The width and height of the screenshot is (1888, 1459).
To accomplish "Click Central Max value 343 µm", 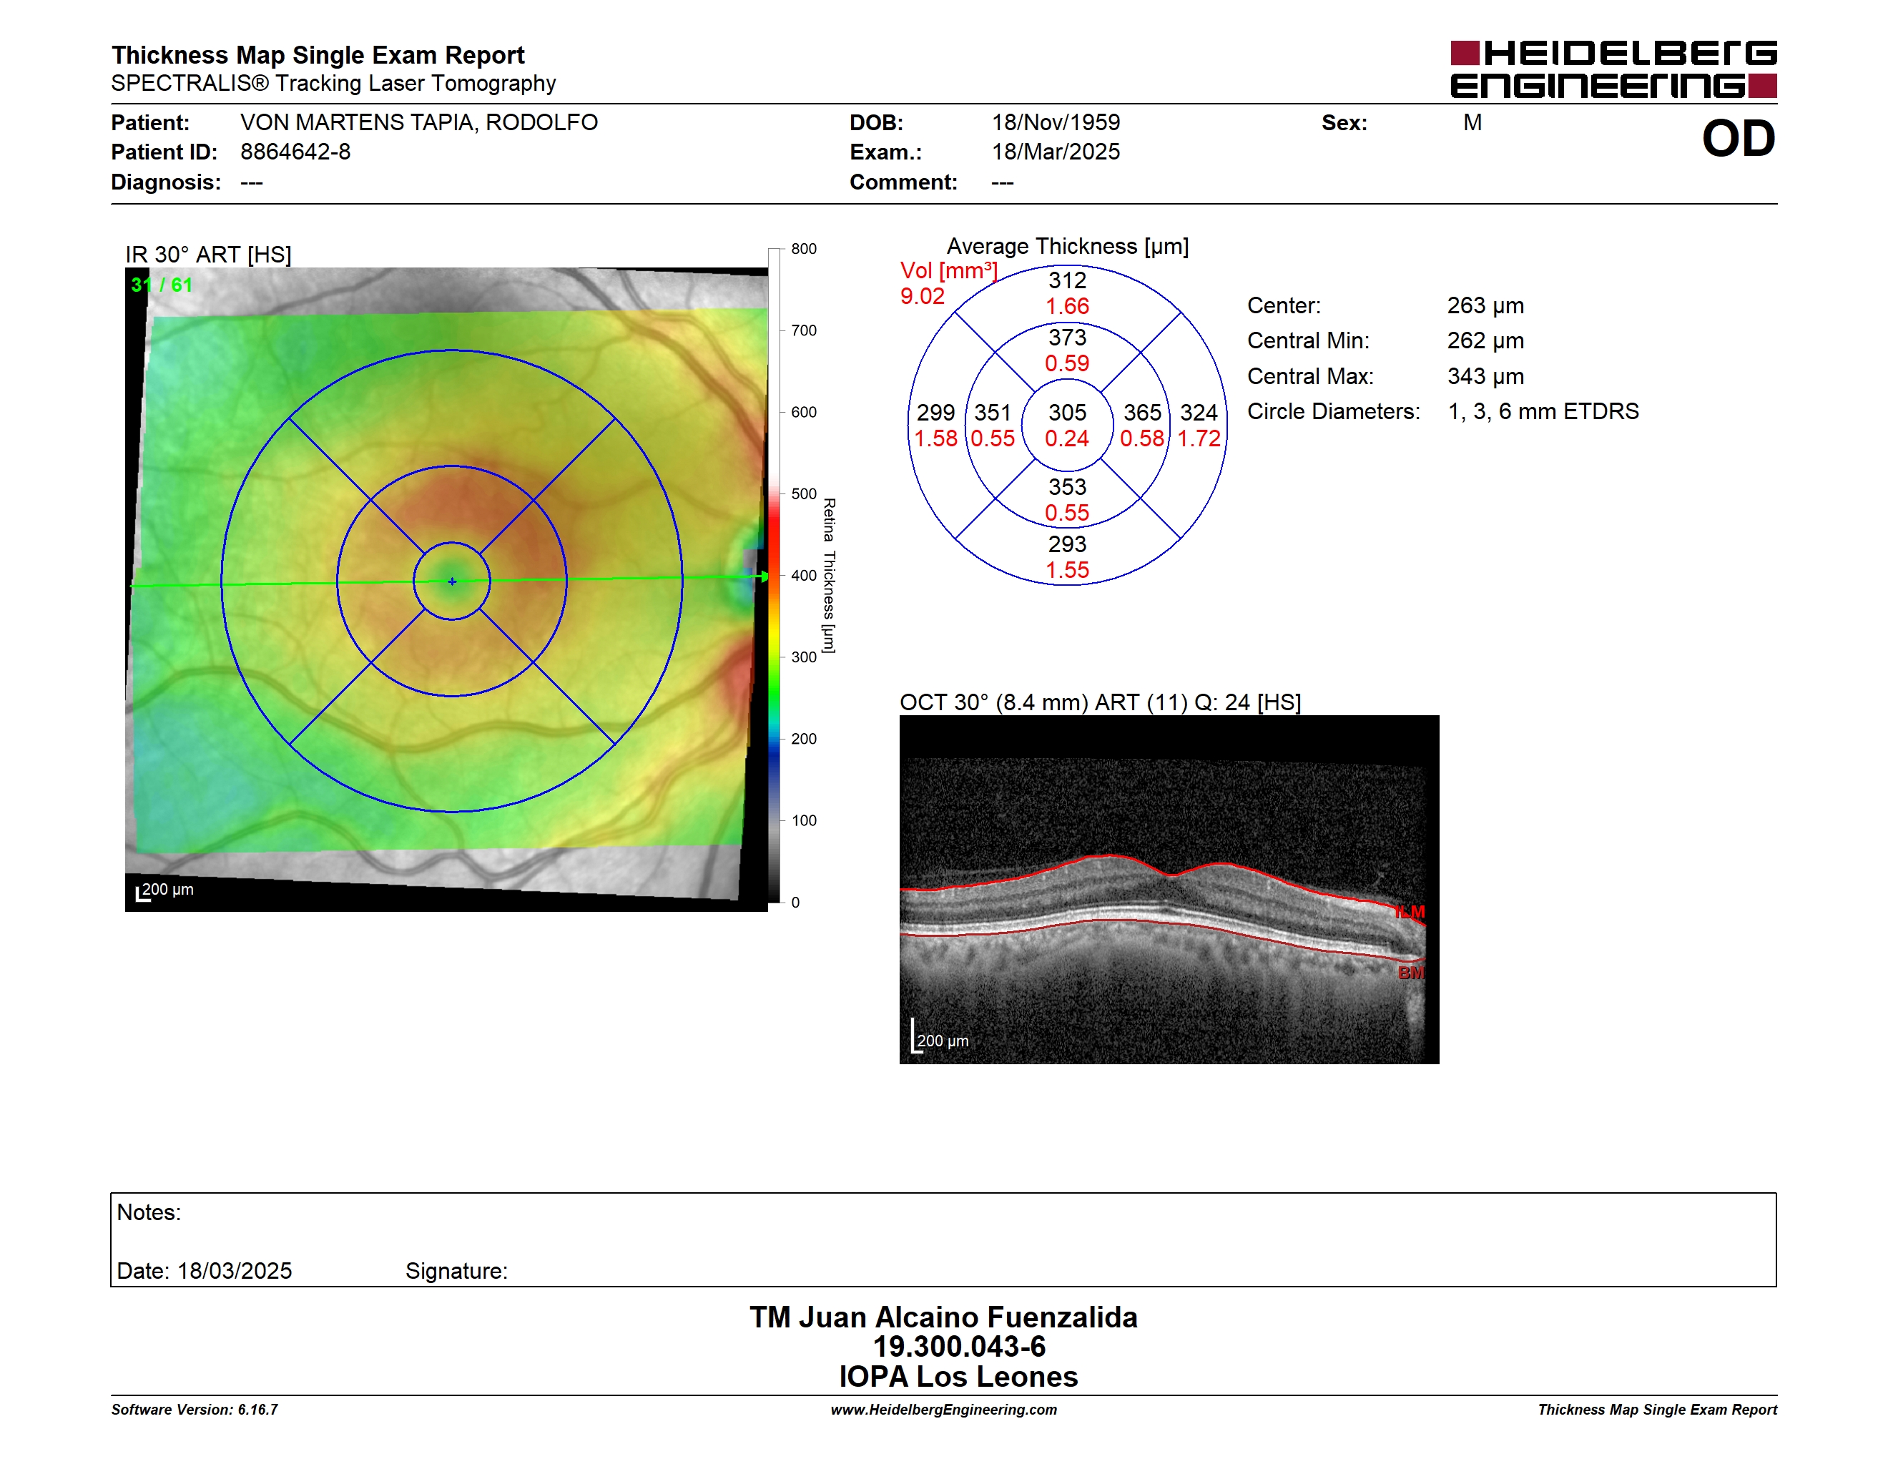I will click(1485, 376).
